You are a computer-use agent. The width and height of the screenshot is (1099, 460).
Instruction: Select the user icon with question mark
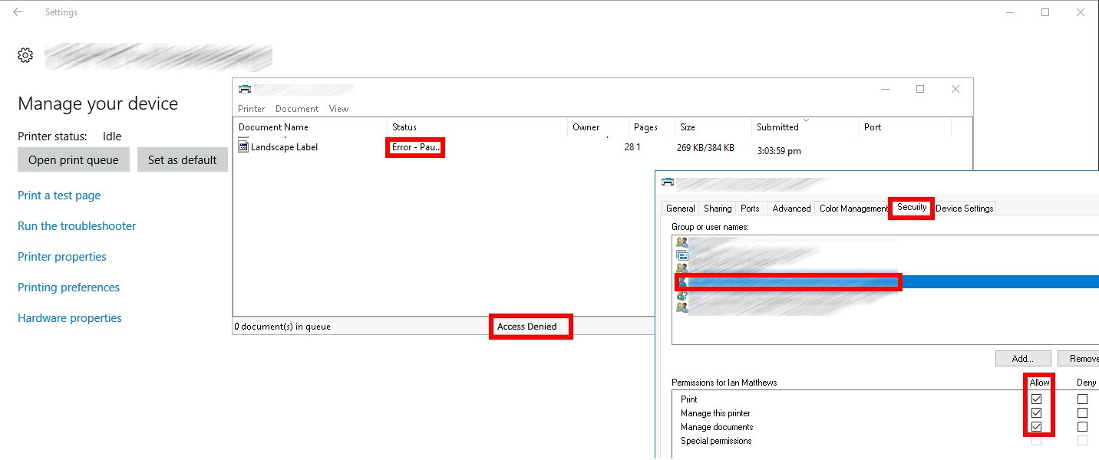682,295
